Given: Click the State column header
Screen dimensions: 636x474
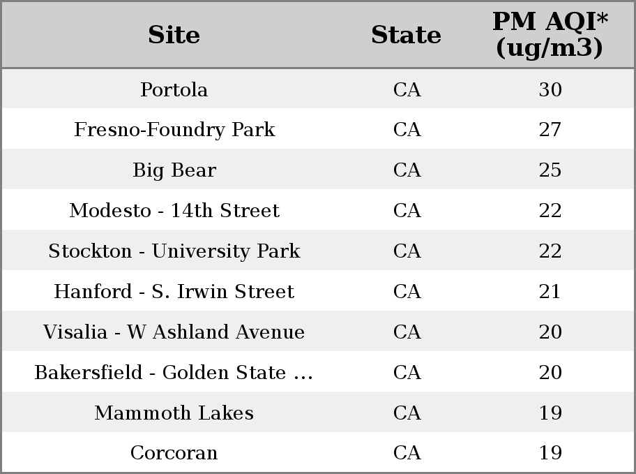Looking at the screenshot, I should (407, 34).
